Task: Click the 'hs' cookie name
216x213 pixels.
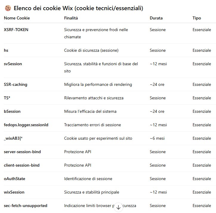Action: point(6,50)
